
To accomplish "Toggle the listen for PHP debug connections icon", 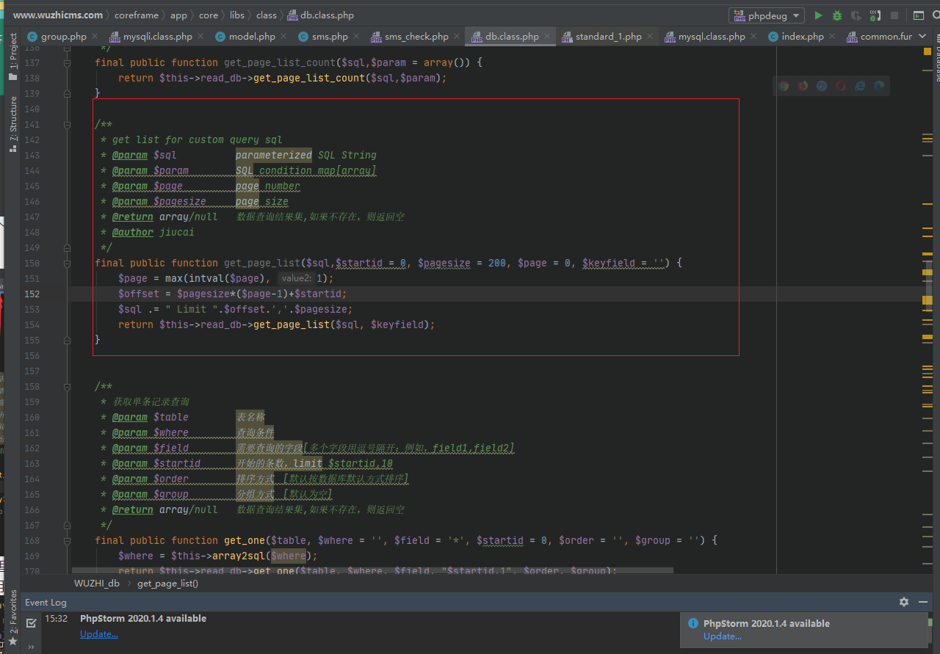I will point(875,15).
